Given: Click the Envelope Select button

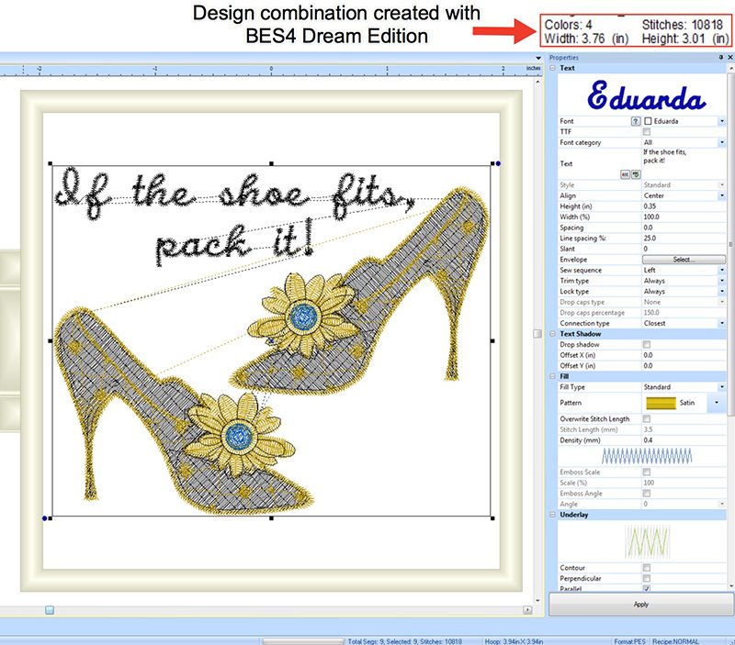Looking at the screenshot, I should coord(682,260).
